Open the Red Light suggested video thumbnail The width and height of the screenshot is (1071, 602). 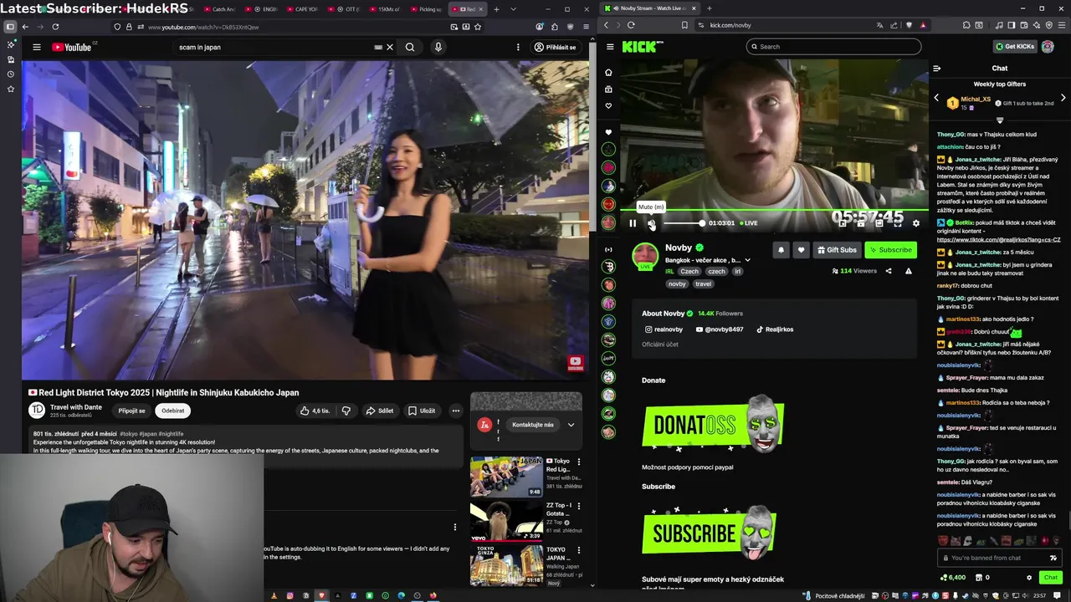[x=506, y=476]
